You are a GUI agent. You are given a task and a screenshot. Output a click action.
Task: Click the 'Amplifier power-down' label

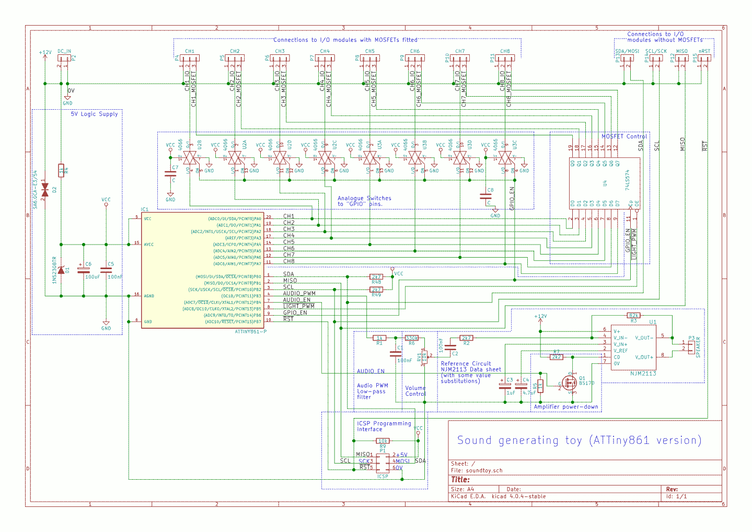click(x=566, y=407)
